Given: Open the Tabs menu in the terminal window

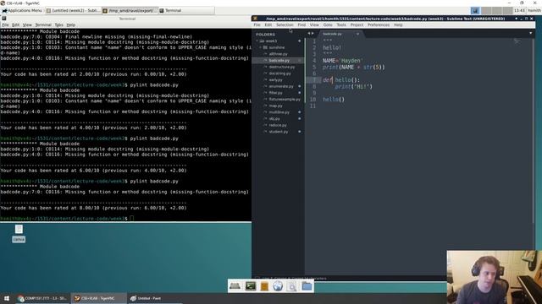Looking at the screenshot, I should point(58,24).
